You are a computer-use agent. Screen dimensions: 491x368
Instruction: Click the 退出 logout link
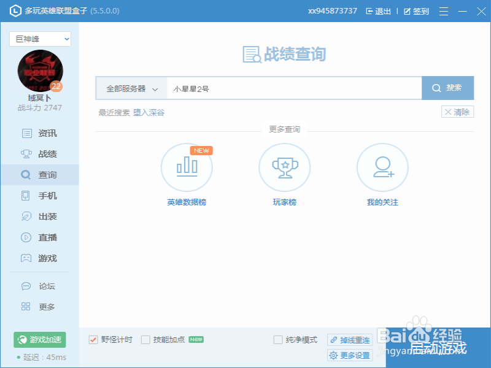[378, 12]
